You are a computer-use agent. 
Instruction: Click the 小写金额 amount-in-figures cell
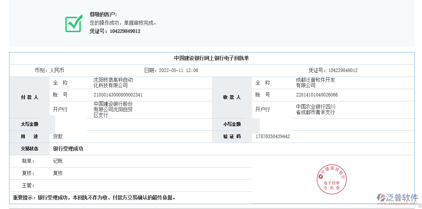tap(231, 124)
